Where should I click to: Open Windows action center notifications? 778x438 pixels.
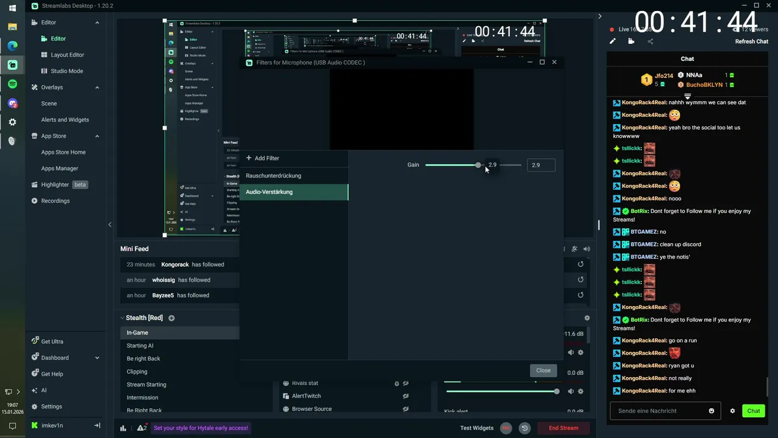12,426
